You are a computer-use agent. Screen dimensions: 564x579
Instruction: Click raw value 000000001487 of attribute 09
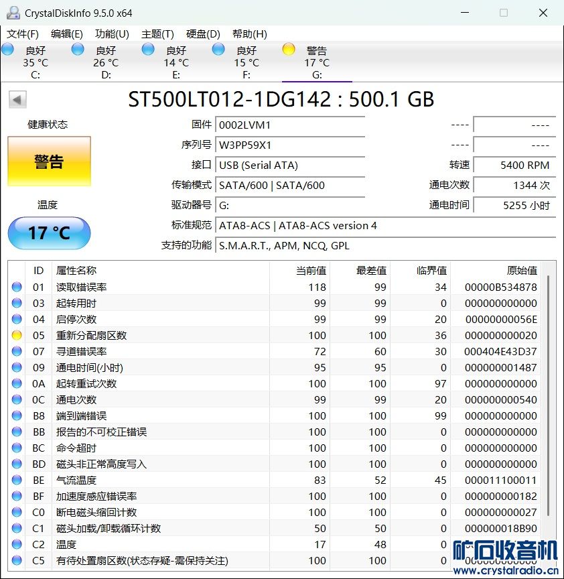pos(501,367)
